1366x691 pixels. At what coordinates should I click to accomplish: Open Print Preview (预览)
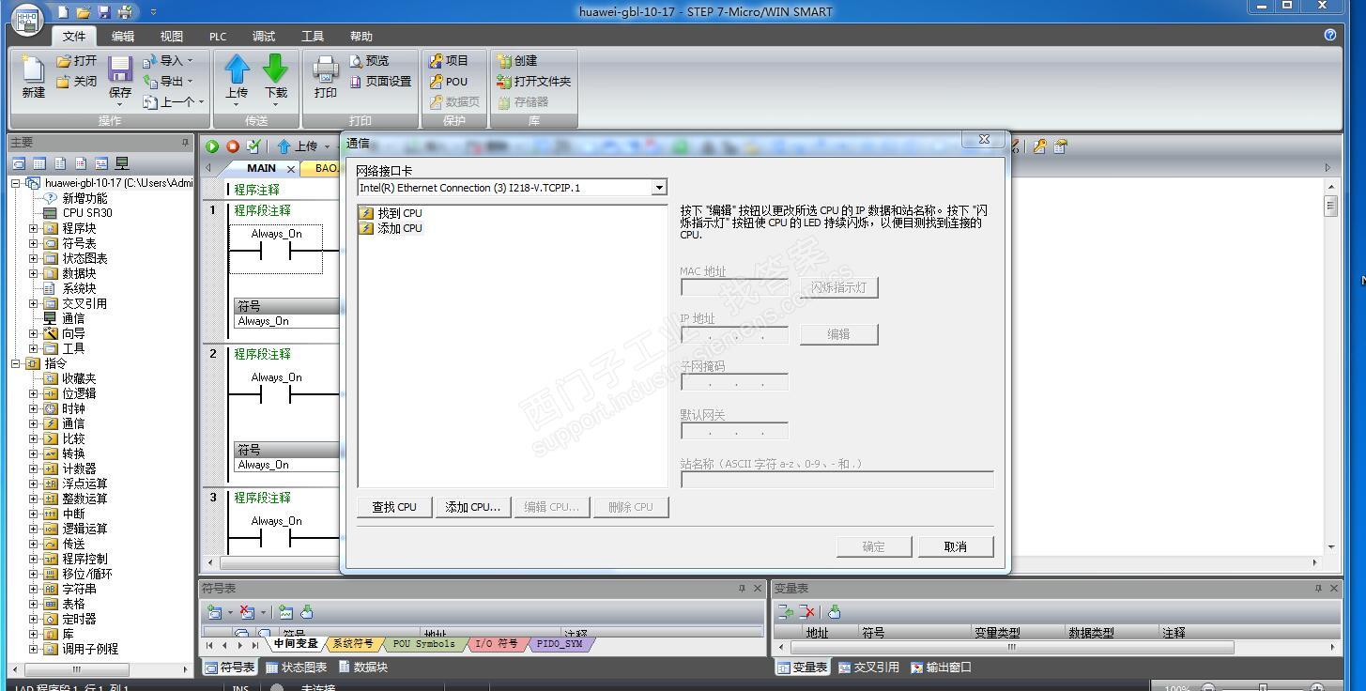pyautogui.click(x=369, y=60)
